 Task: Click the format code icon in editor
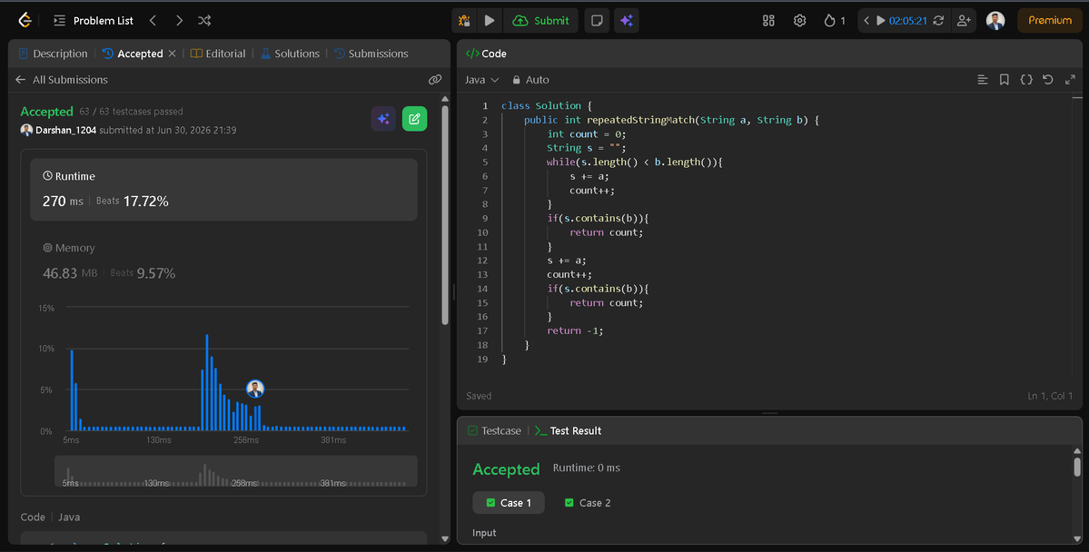[982, 80]
